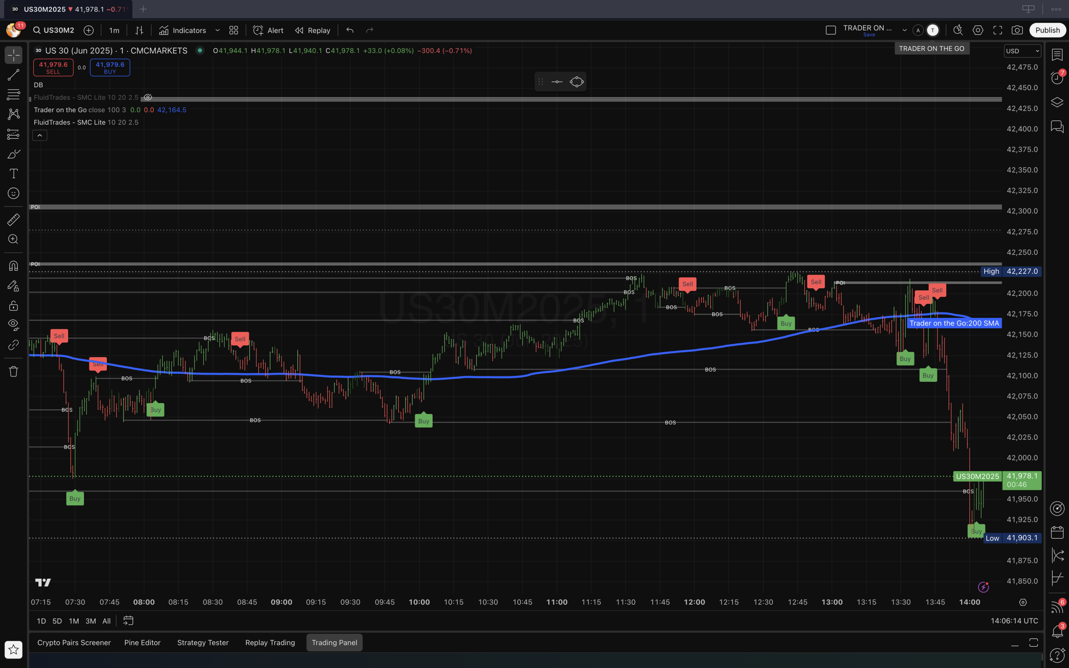
Task: Expand the TRADER ON layout dropdown arrow
Action: [904, 30]
